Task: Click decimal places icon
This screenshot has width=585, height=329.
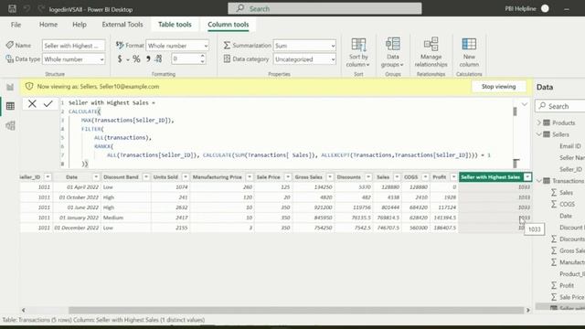Action: (x=158, y=58)
